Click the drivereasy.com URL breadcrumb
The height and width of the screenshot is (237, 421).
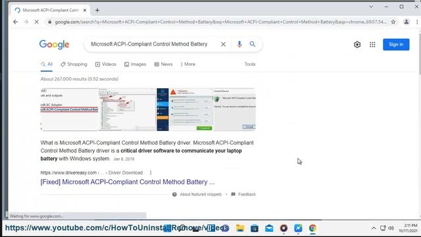91,172
